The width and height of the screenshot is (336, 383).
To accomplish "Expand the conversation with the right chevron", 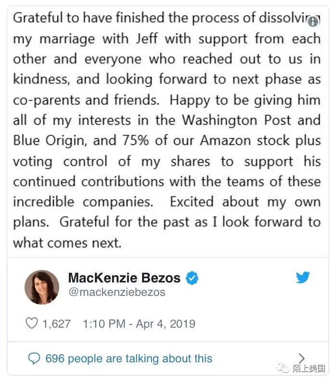I will click(x=302, y=358).
